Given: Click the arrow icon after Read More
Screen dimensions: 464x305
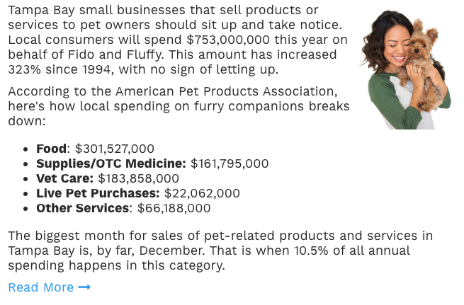Looking at the screenshot, I should 84,287.
